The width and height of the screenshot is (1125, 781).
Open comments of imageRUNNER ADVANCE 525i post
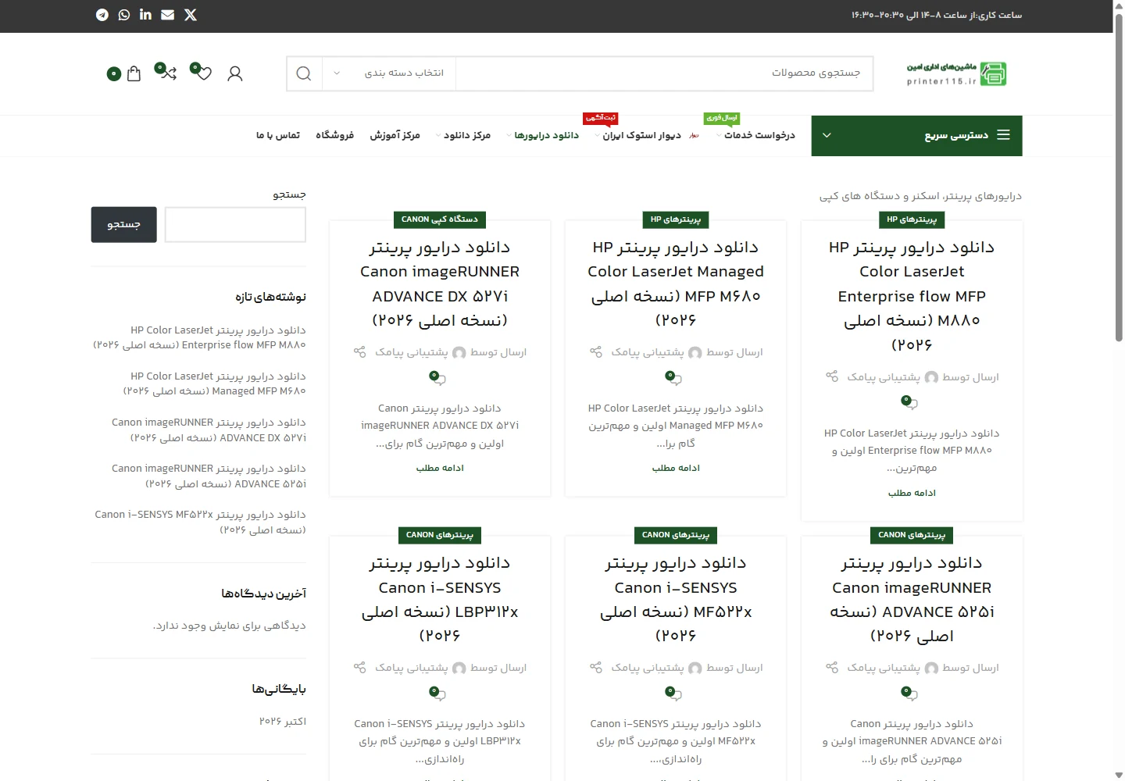pyautogui.click(x=909, y=694)
